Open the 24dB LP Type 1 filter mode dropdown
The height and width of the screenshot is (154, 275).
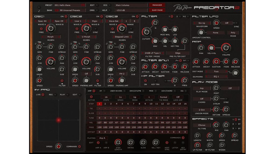click(152, 53)
